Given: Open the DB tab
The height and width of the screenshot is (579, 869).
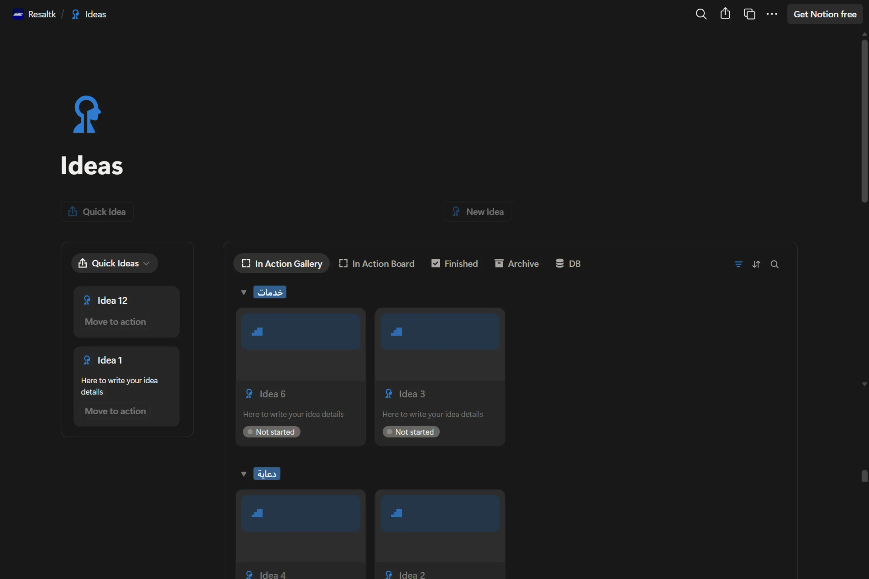Looking at the screenshot, I should [568, 264].
